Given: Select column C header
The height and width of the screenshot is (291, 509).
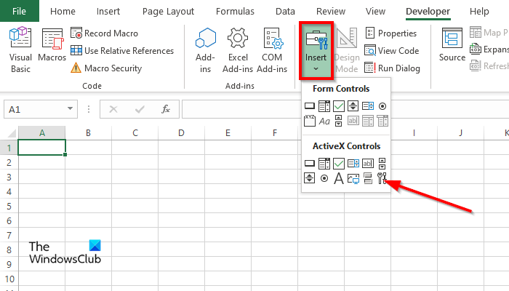Looking at the screenshot, I should click(x=135, y=133).
